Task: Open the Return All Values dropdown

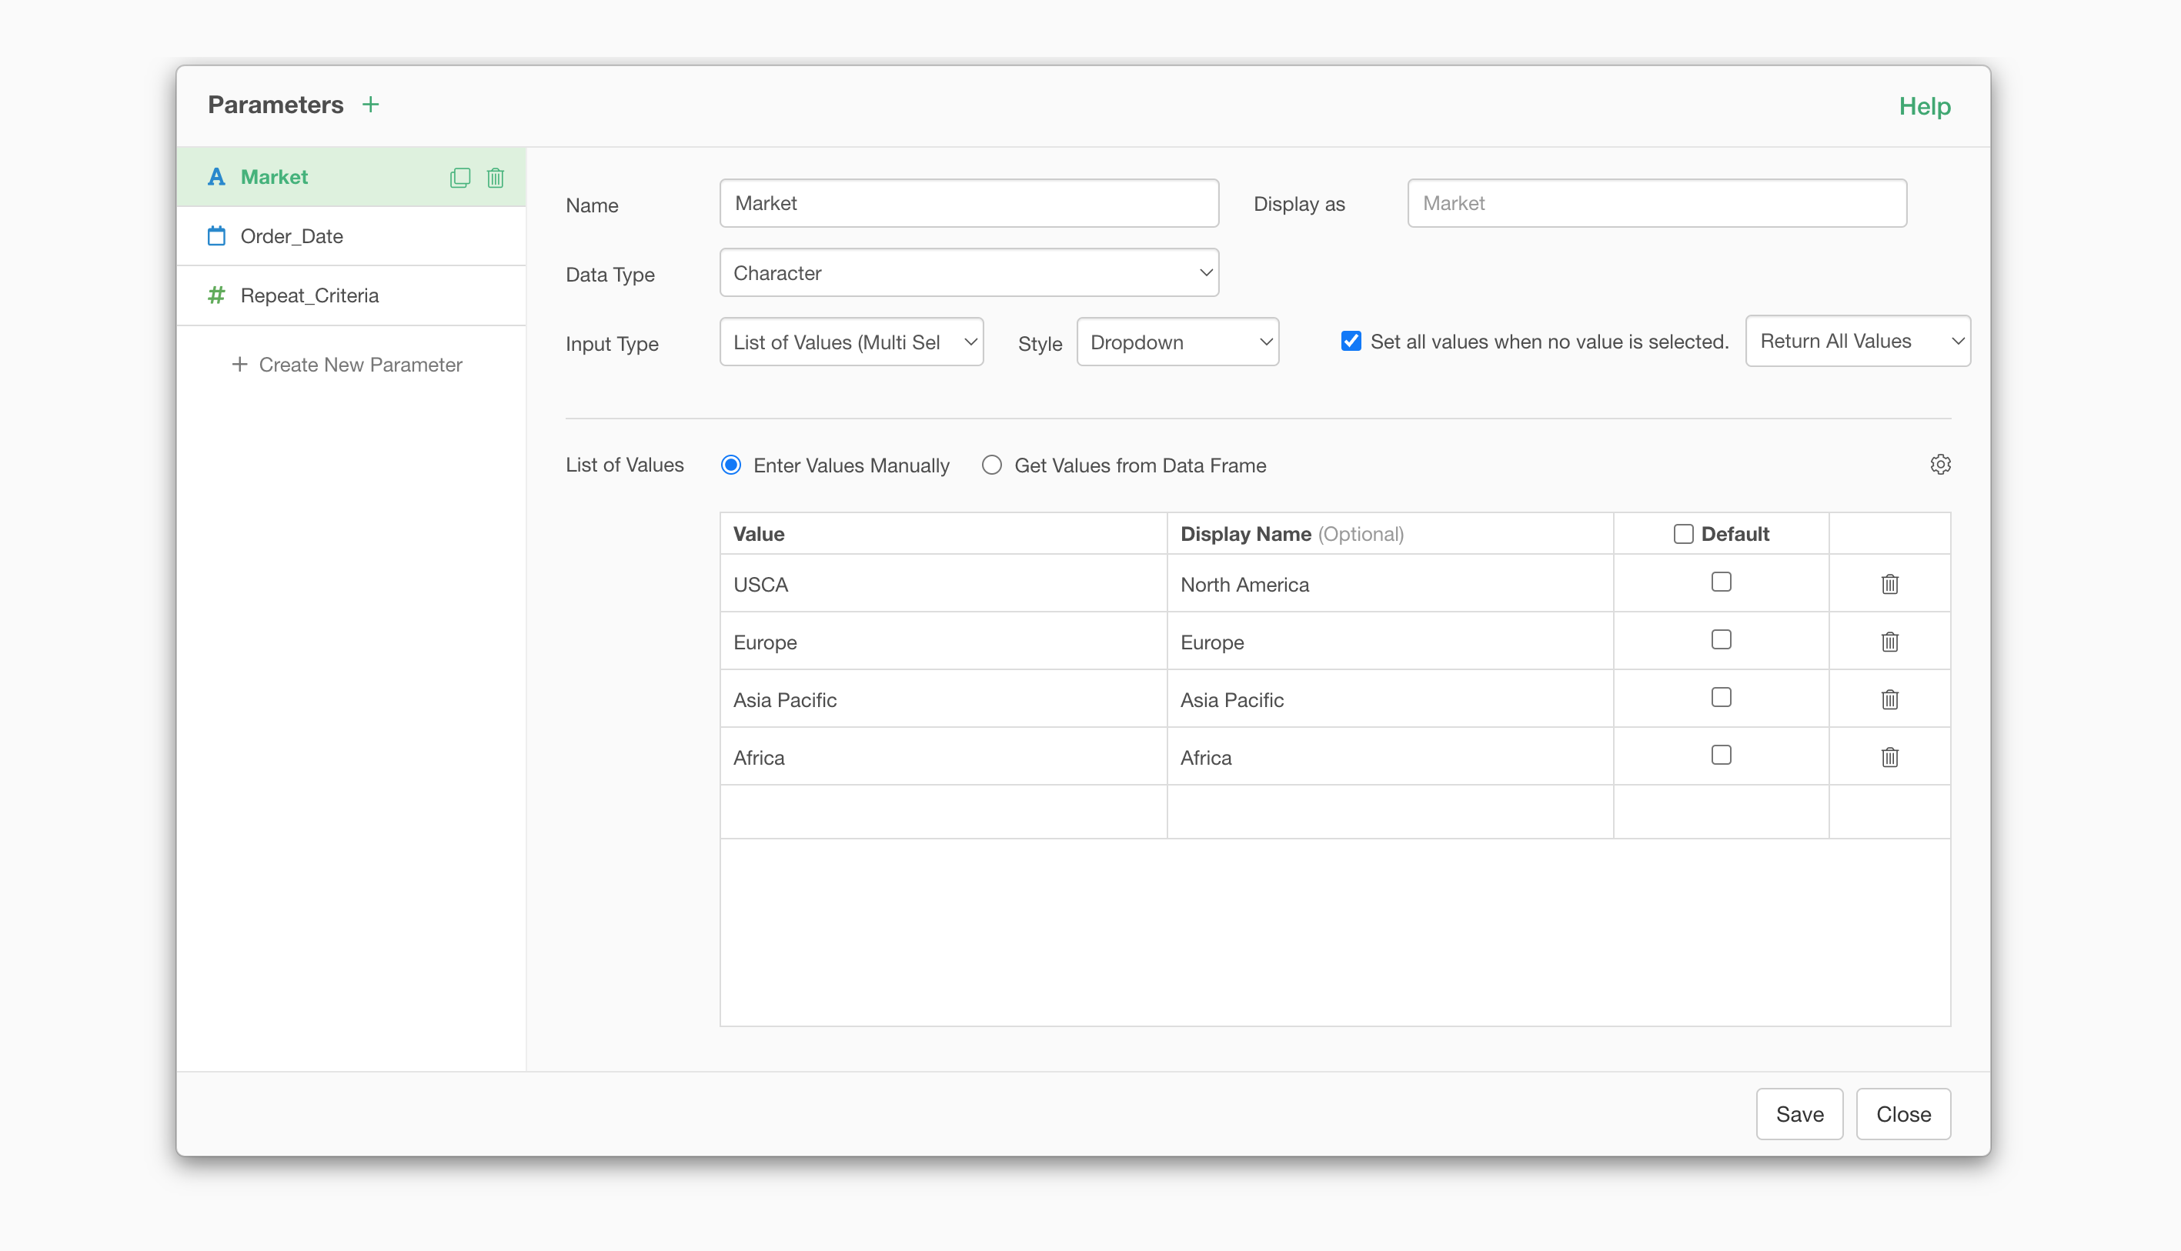Action: [x=1857, y=341]
